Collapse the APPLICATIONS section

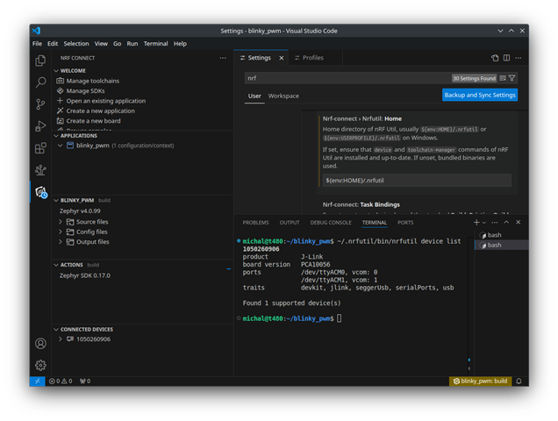coord(56,136)
